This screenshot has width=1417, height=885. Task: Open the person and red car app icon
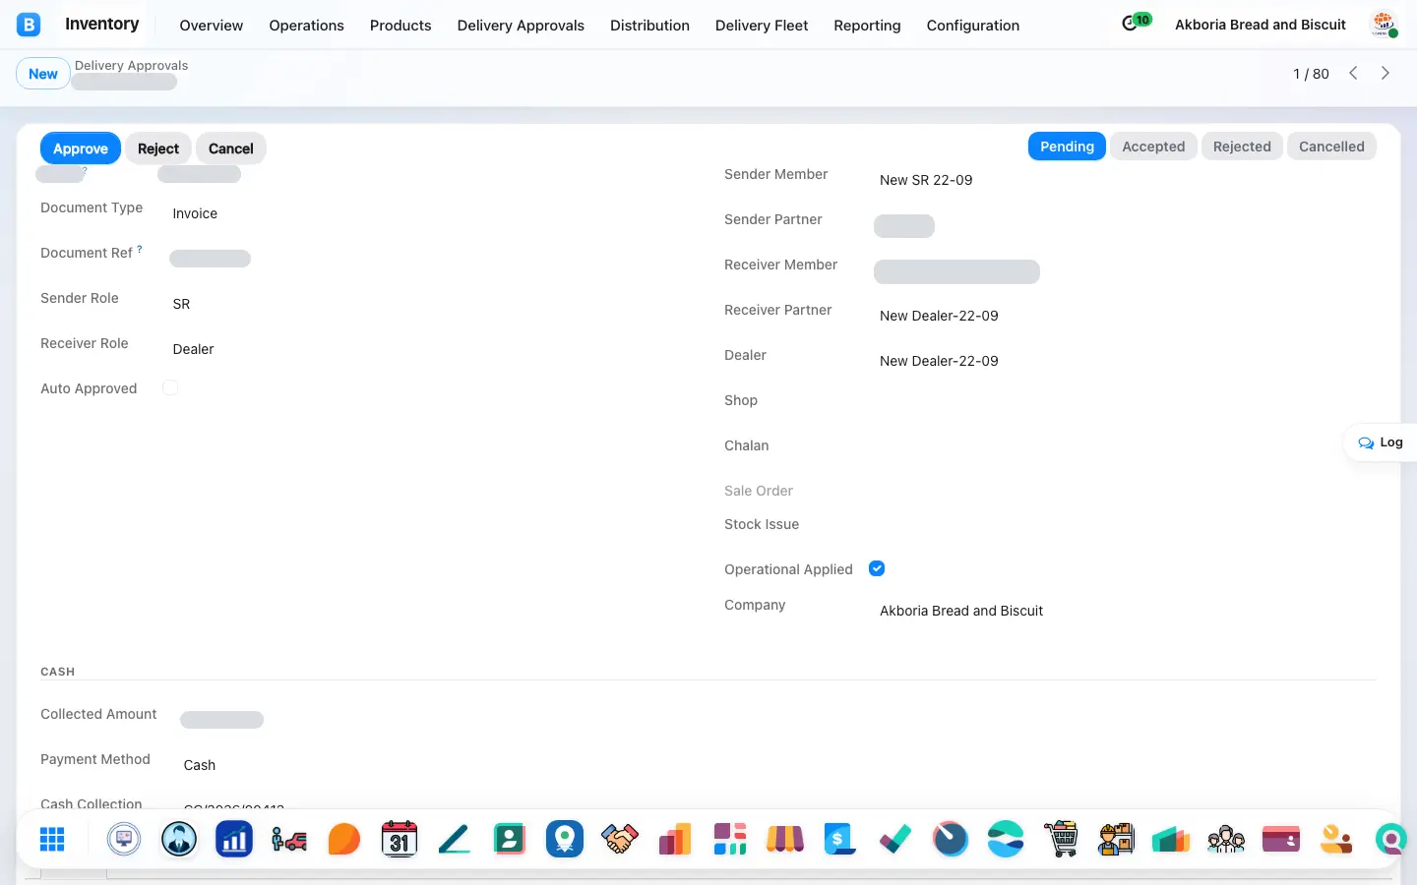coord(289,840)
